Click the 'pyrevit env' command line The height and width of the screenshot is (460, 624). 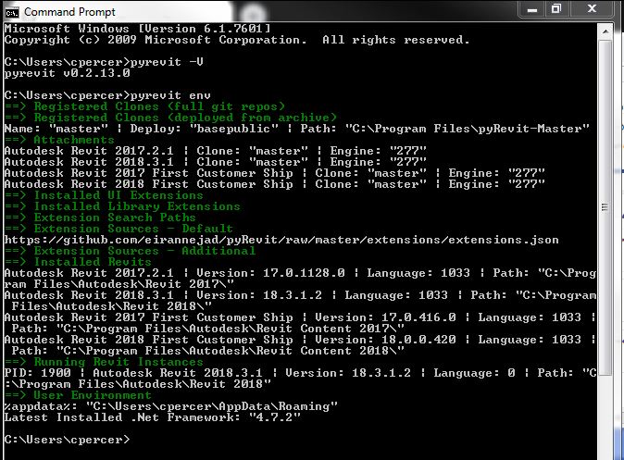point(107,95)
